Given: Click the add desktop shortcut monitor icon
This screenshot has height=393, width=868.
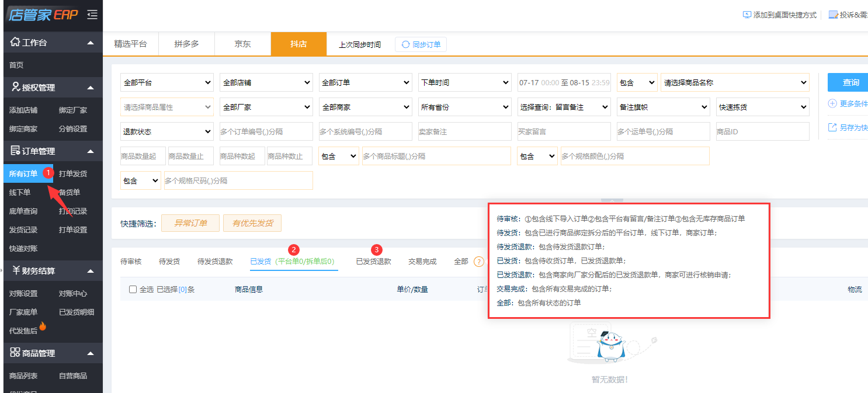Looking at the screenshot, I should tap(747, 15).
